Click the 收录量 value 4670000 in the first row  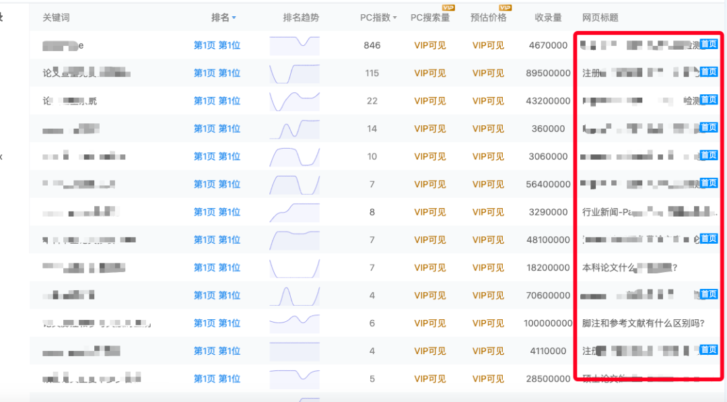(x=549, y=45)
